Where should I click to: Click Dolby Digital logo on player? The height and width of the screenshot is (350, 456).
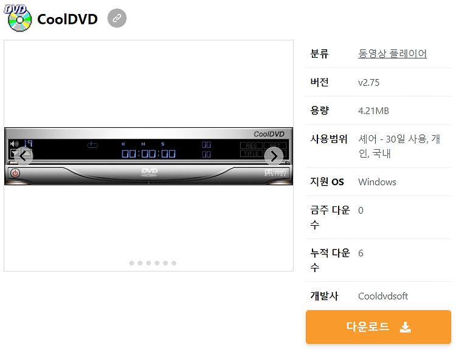point(275,172)
